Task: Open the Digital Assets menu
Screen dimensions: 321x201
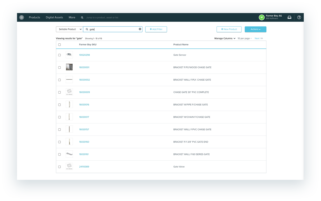Action: pos(54,17)
